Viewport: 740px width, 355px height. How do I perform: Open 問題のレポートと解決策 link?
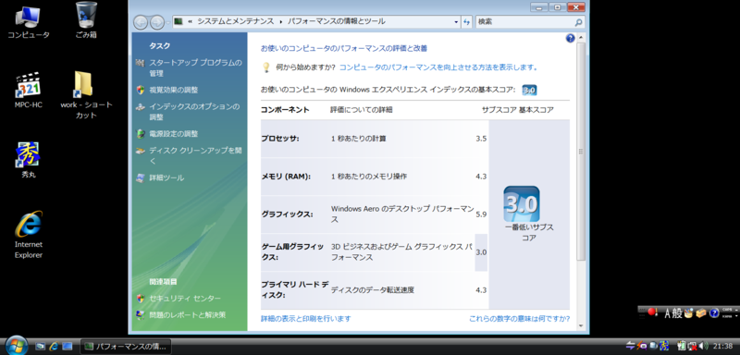pos(188,314)
